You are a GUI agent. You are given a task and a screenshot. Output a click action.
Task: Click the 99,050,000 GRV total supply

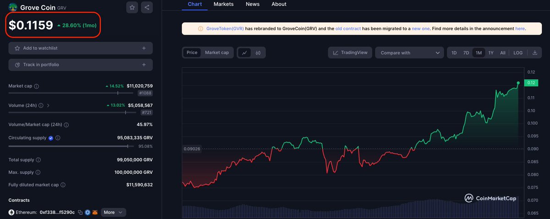tap(135, 160)
